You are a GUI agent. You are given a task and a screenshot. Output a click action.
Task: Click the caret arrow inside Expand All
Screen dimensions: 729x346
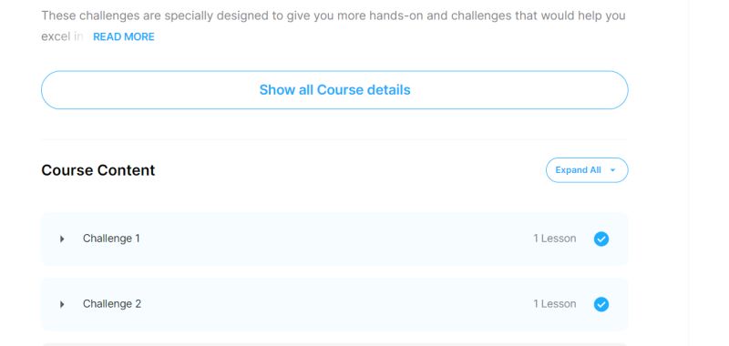coord(612,170)
